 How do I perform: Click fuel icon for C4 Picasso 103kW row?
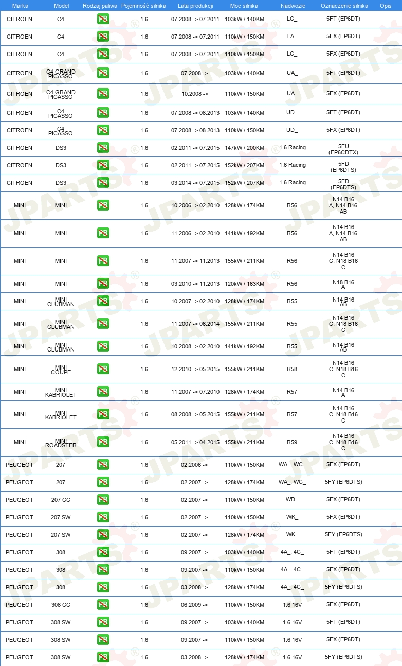coord(103,112)
